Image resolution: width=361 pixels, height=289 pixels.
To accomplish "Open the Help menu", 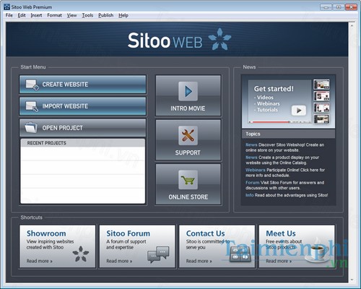I will (123, 15).
